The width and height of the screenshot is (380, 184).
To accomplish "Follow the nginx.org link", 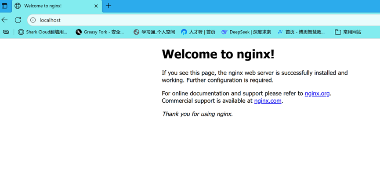I will tap(317, 94).
